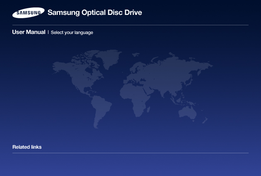Viewport: 261px width, 176px height.
Task: Click "Select your language" text
Action: click(x=72, y=32)
